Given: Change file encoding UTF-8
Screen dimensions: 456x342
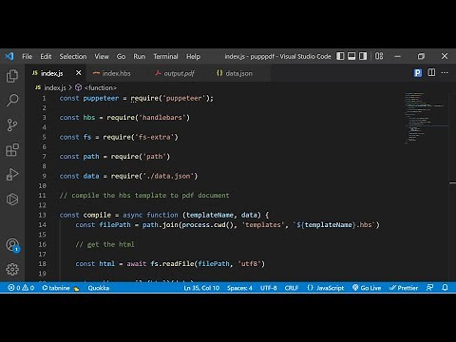Looking at the screenshot, I should click(269, 288).
